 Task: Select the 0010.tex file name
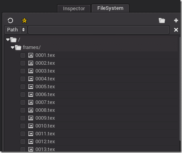pos(45,126)
